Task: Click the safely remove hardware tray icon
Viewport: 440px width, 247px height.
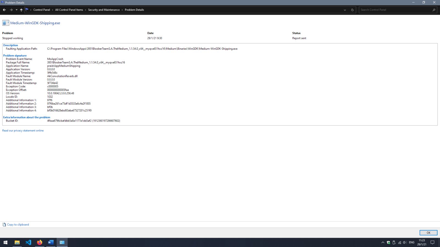Action: [394, 243]
